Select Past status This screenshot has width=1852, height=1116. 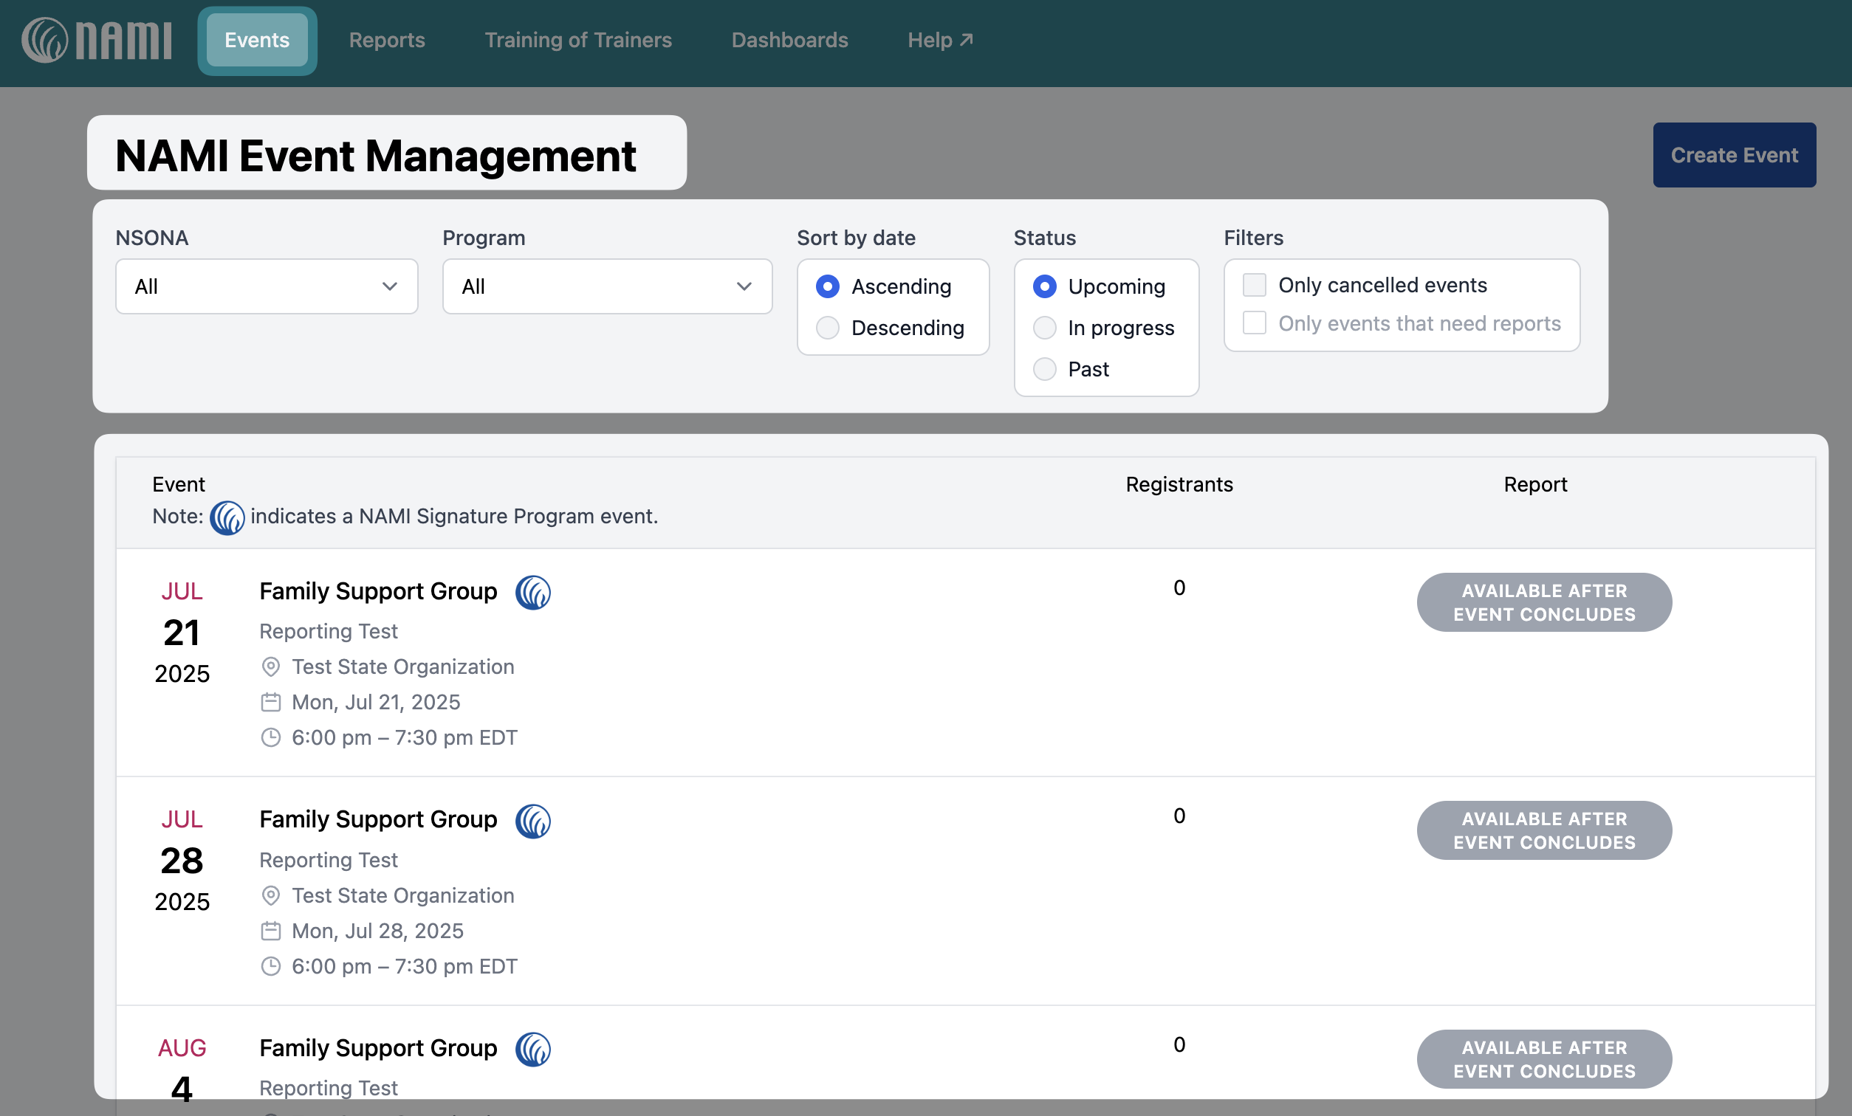click(1045, 369)
